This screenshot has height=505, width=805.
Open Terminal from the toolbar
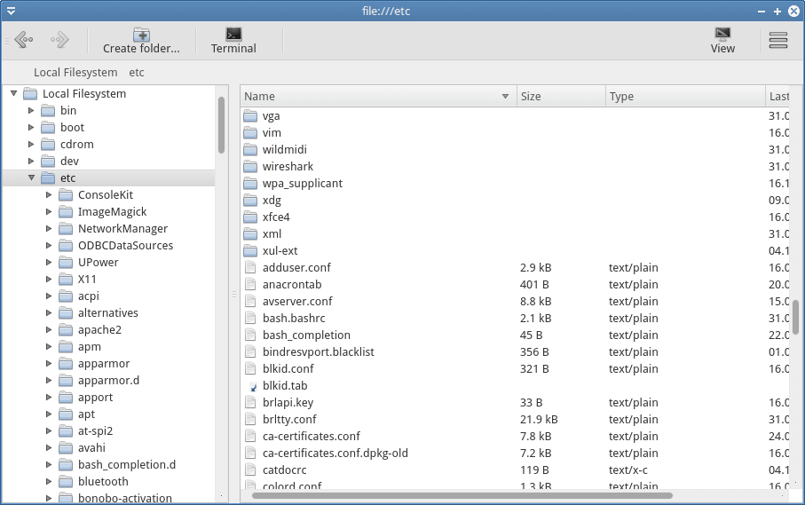pyautogui.click(x=233, y=35)
